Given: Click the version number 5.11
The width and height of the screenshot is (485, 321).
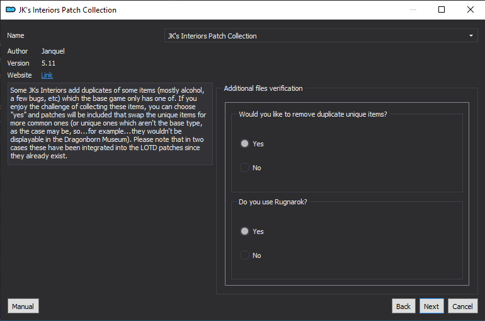Looking at the screenshot, I should [48, 63].
